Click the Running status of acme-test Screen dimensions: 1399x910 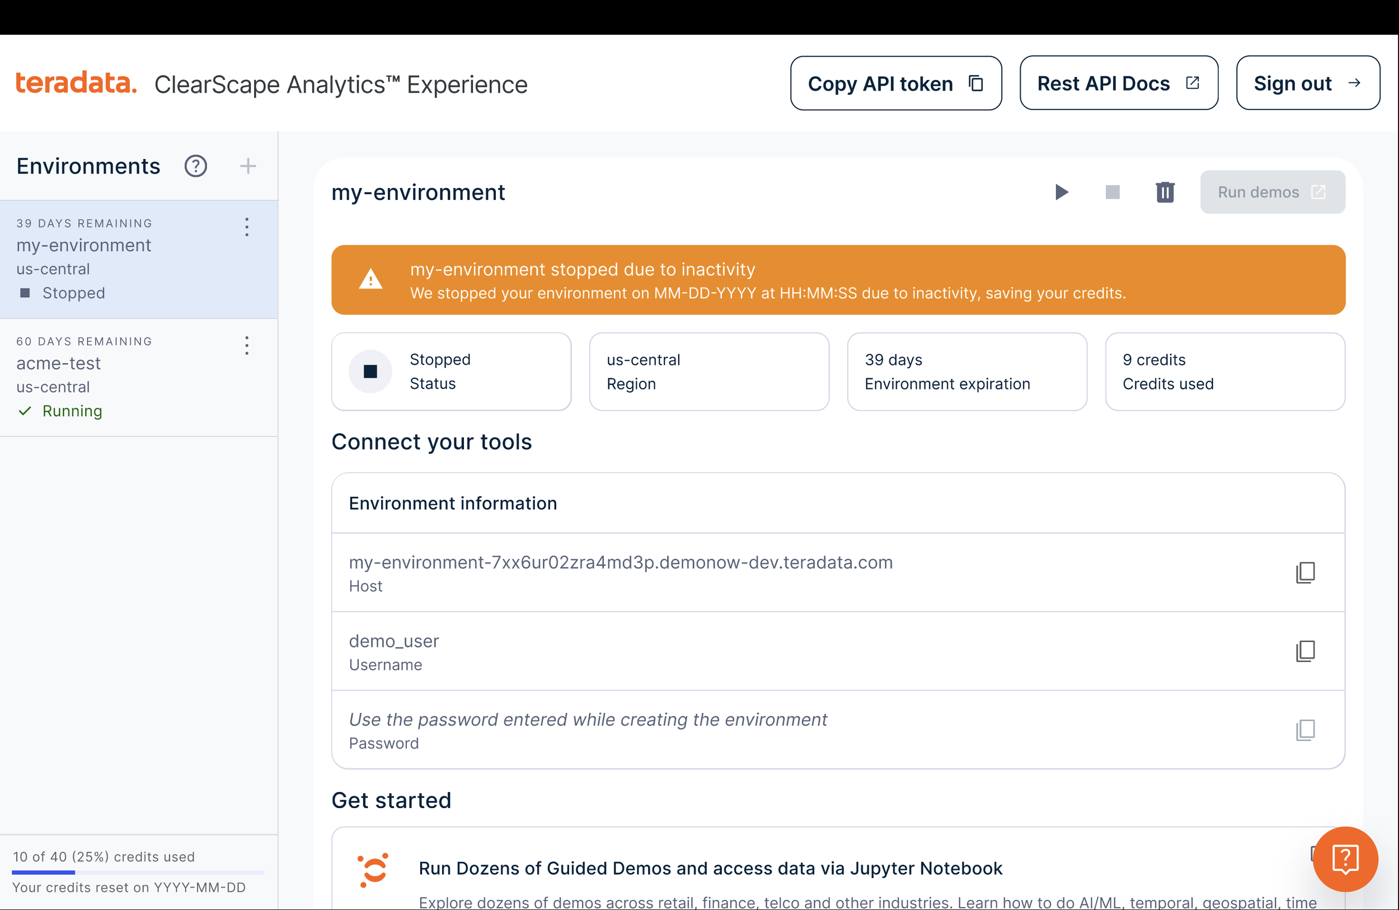60,411
